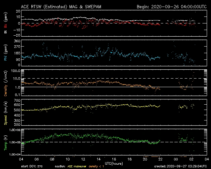Click the white 'Bt' axis label
The image size is (211, 169).
click(6, 32)
